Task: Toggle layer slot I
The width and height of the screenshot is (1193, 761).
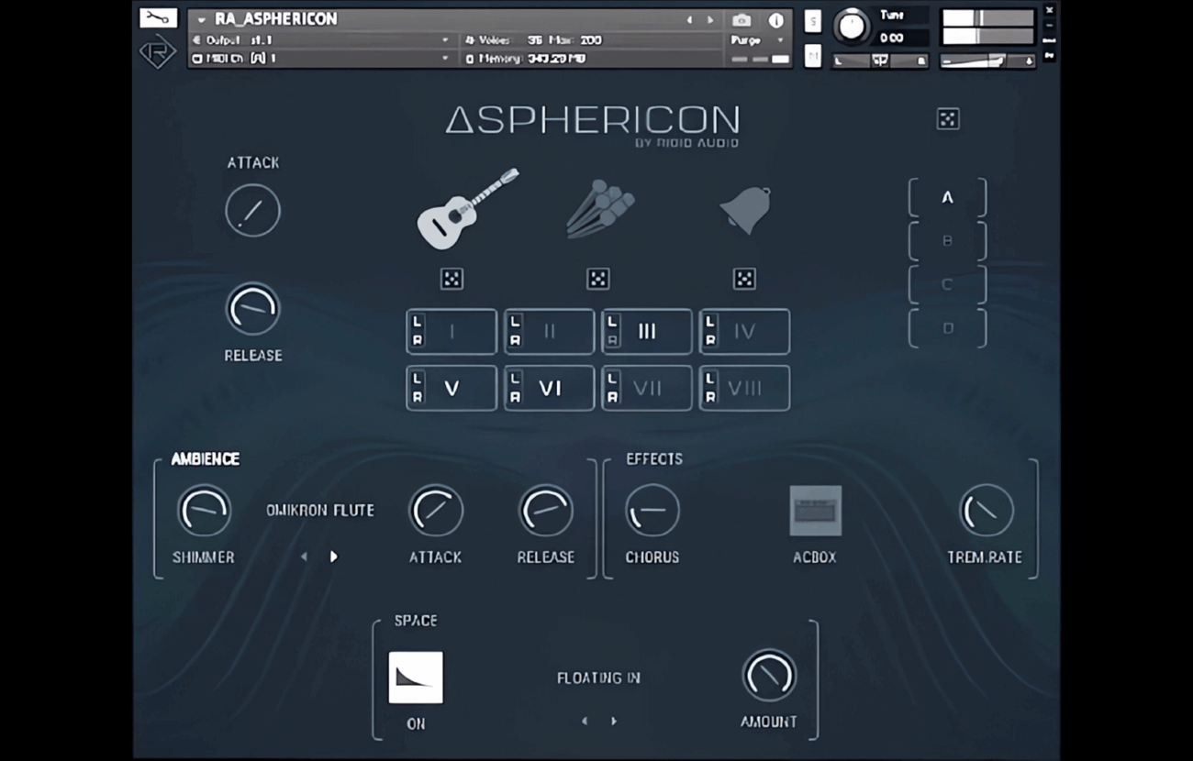Action: (452, 332)
